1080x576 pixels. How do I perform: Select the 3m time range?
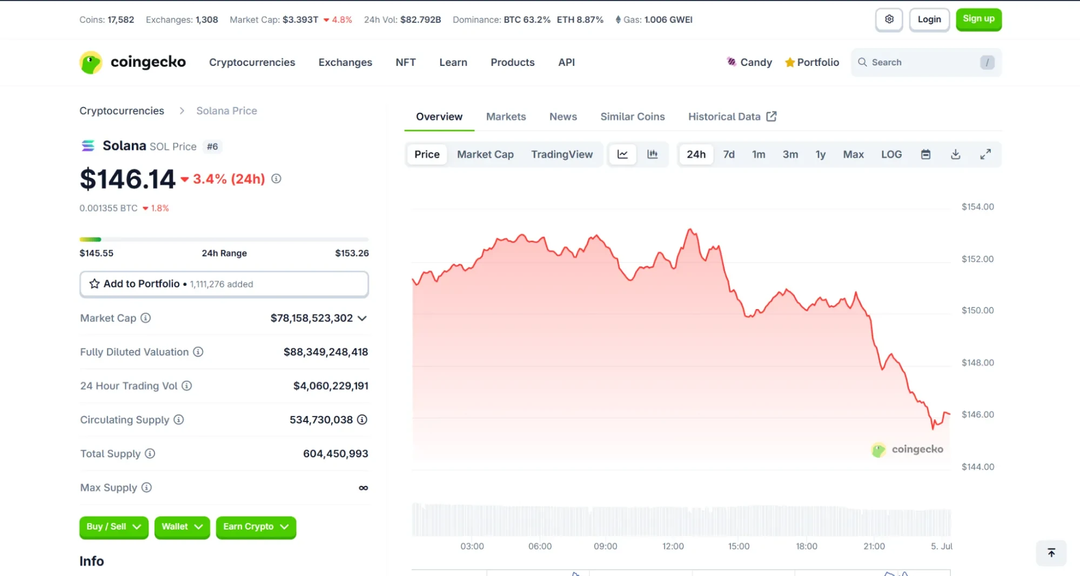click(790, 155)
